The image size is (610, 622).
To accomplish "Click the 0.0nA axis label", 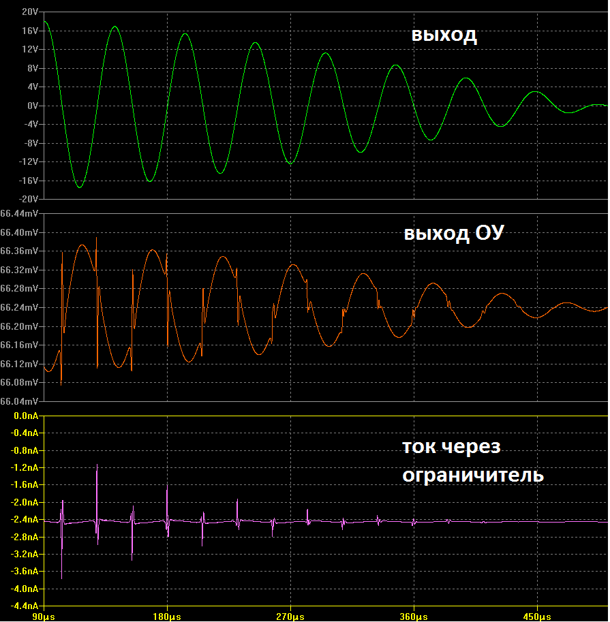I will 26,416.
